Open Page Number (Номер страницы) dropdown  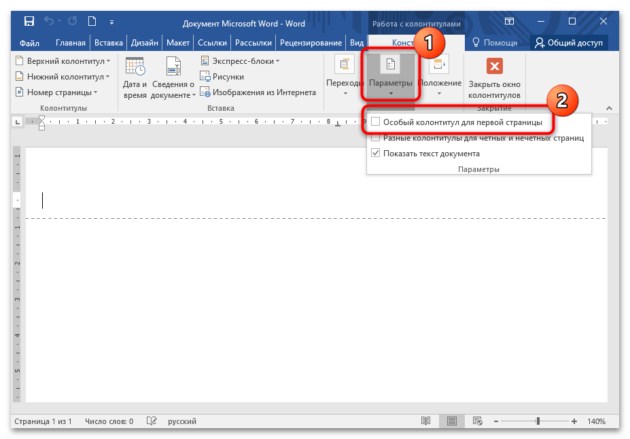tap(56, 92)
